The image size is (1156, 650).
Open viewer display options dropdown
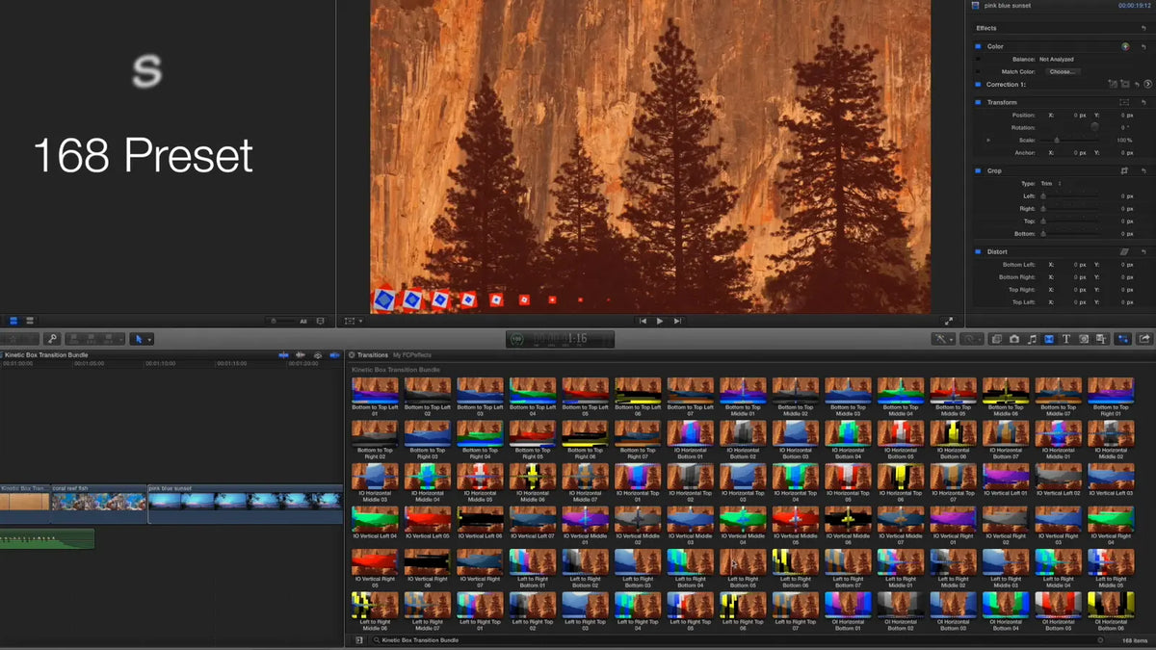(355, 321)
